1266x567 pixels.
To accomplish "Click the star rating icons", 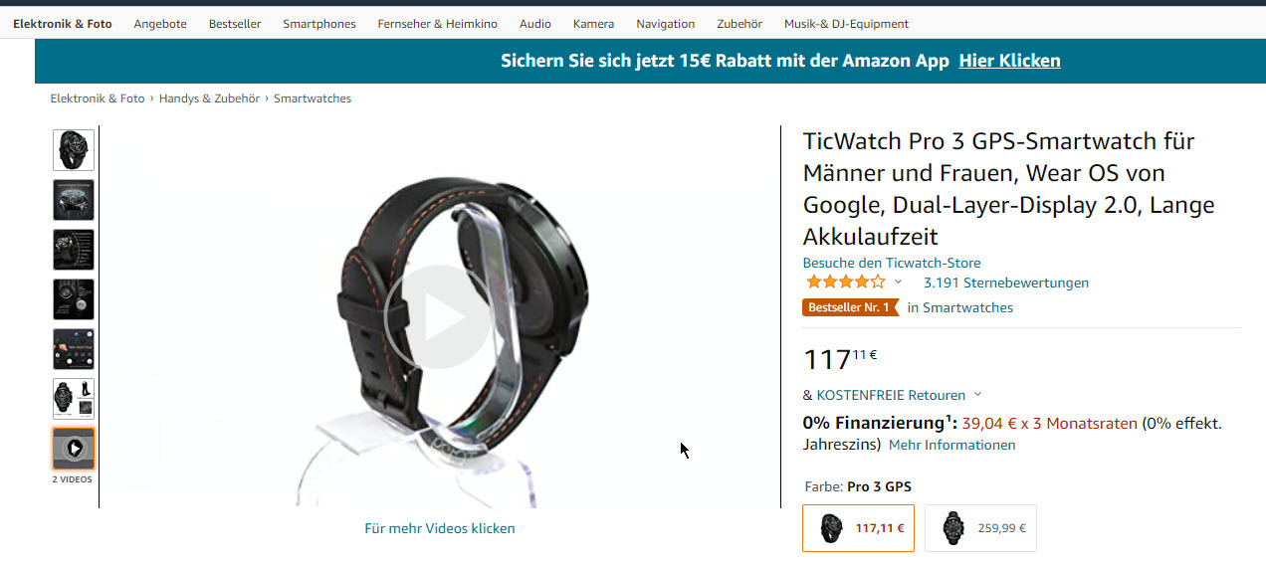I will 845,283.
